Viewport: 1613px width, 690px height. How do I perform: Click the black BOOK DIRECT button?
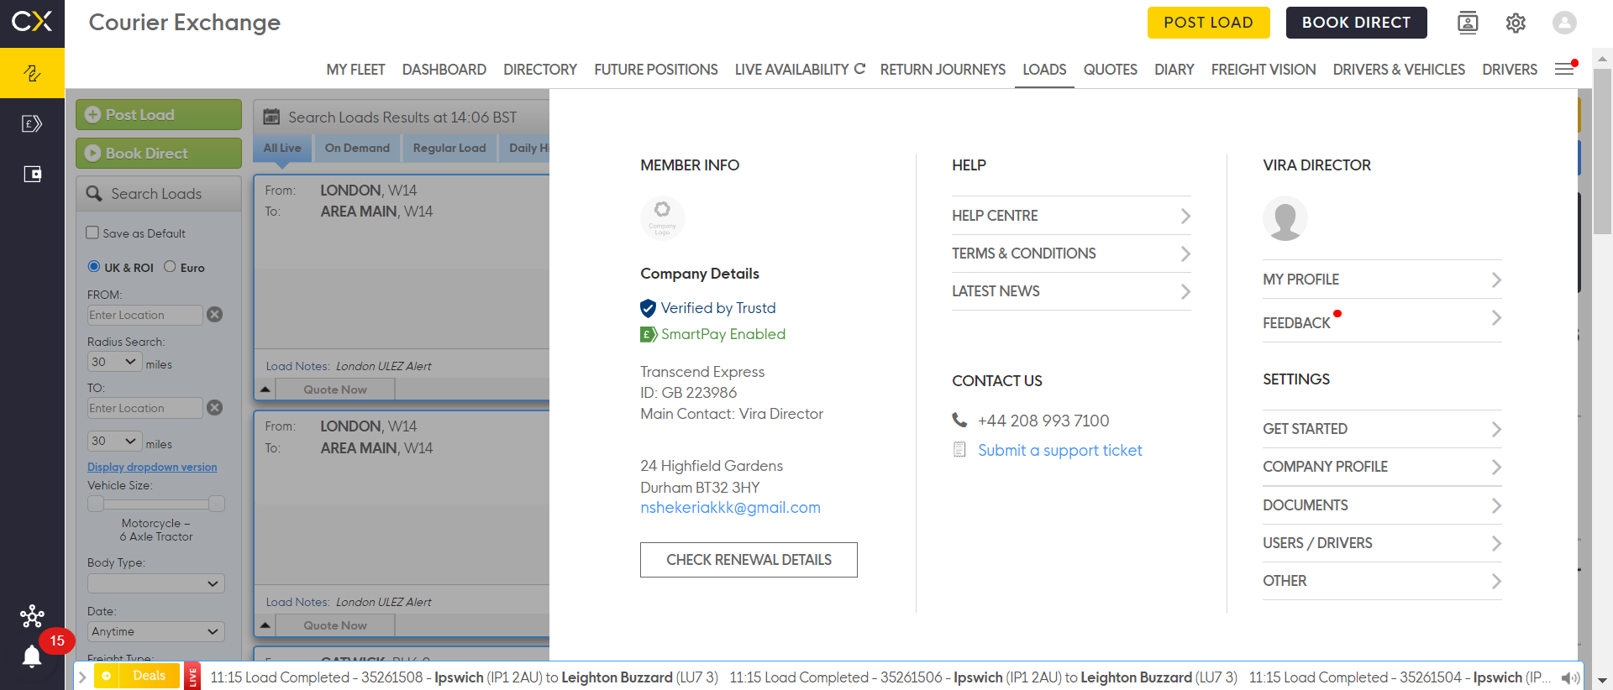[1356, 23]
